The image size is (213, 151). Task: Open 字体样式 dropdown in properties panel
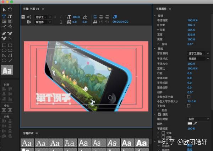tap(198, 59)
